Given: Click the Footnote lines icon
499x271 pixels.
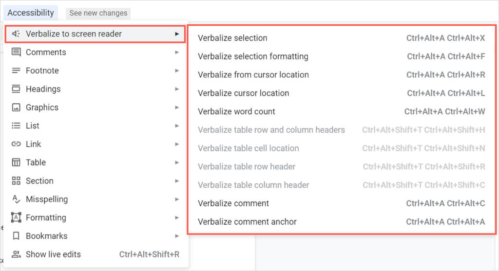Looking at the screenshot, I should pos(16,71).
